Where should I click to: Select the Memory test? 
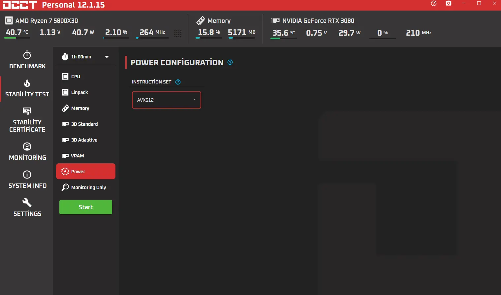86,108
